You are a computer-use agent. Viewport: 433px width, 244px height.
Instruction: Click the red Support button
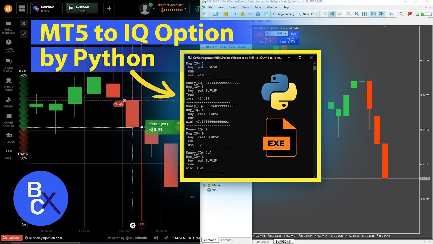click(12, 238)
